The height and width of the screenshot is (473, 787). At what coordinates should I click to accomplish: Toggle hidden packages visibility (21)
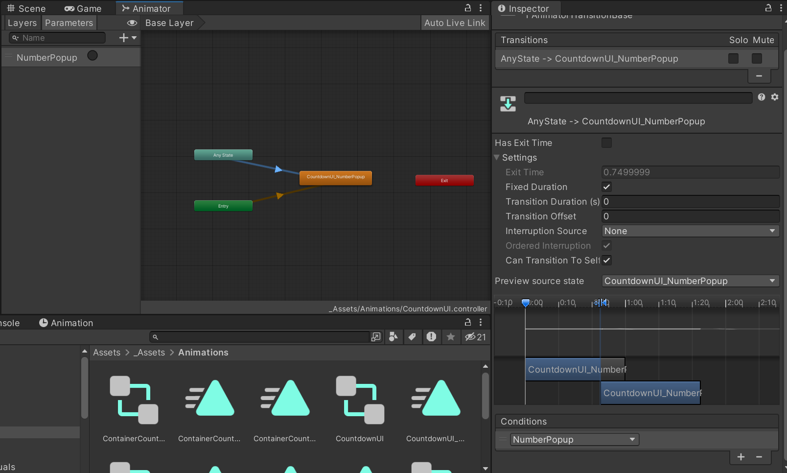pyautogui.click(x=476, y=337)
